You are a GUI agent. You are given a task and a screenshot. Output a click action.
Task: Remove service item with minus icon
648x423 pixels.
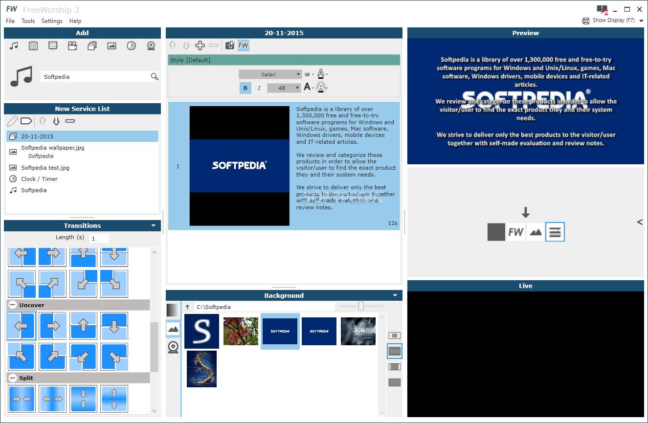70,121
